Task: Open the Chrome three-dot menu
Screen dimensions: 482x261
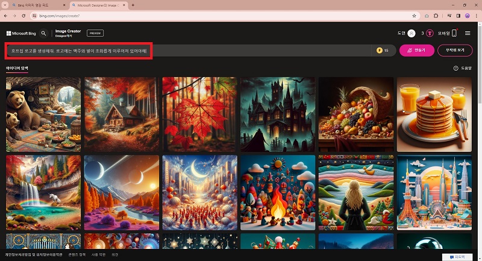Action: pos(476,16)
